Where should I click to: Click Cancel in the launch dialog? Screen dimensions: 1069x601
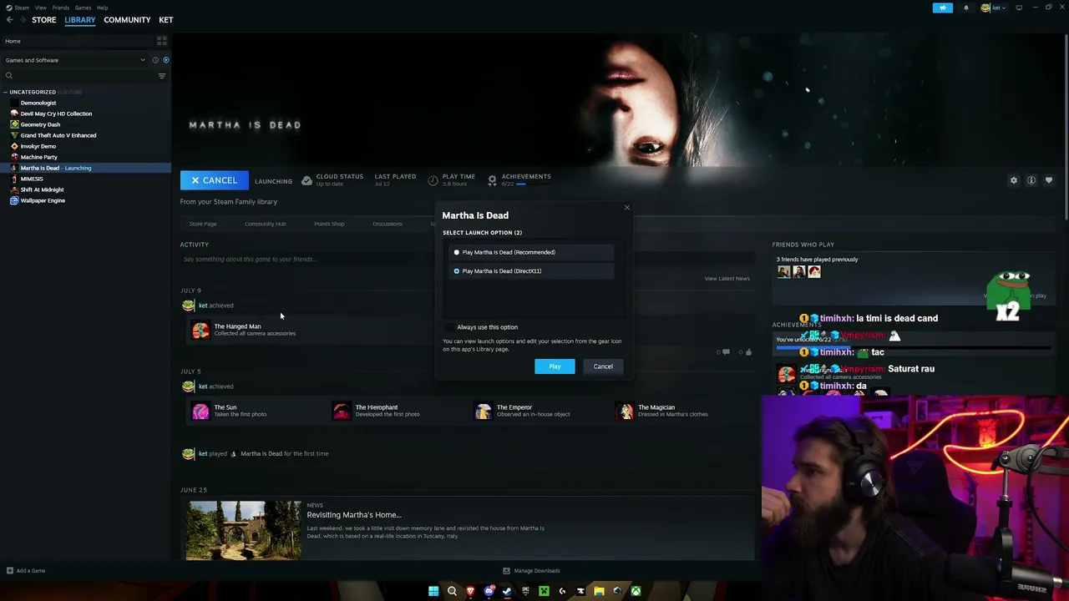coord(603,366)
